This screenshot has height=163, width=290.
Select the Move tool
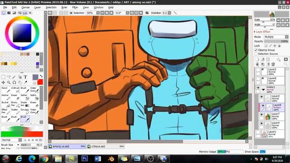pos(3,82)
